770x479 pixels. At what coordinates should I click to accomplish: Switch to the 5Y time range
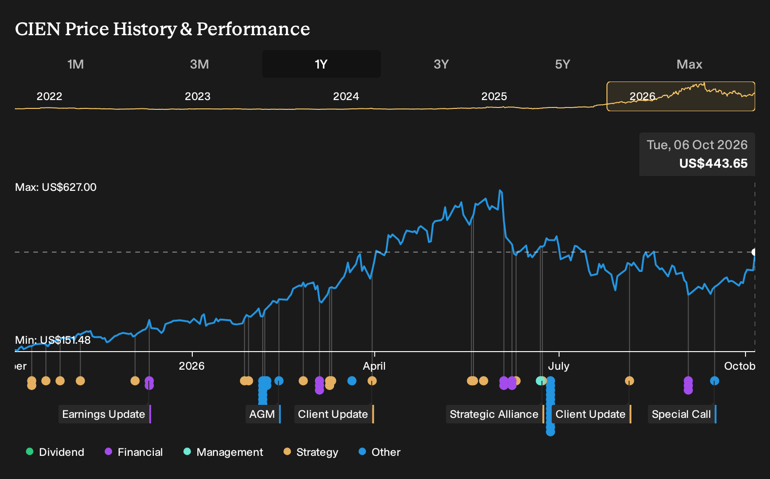point(562,64)
